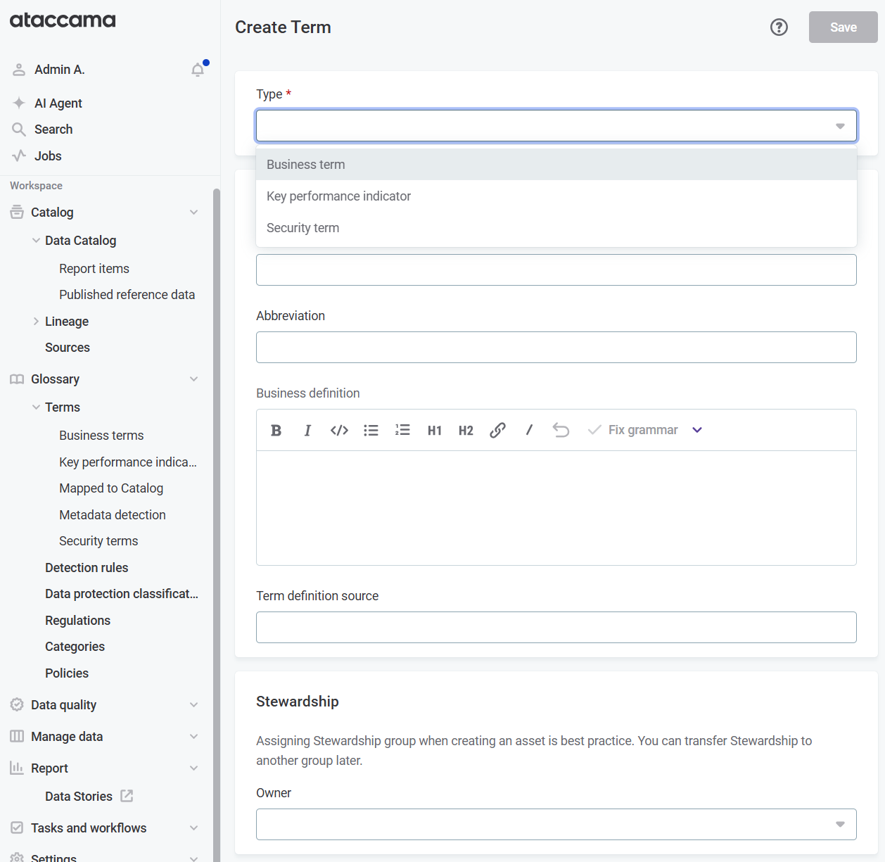Toggle bold in the Business definition editor
This screenshot has height=862, width=885.
(276, 430)
